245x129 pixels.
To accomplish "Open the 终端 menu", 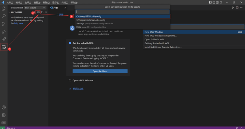I will pyautogui.click(x=65, y=3).
